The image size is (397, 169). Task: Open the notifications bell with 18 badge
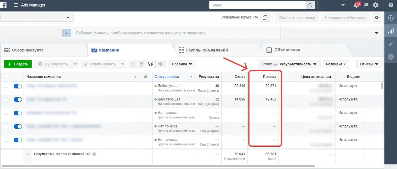coord(357,5)
